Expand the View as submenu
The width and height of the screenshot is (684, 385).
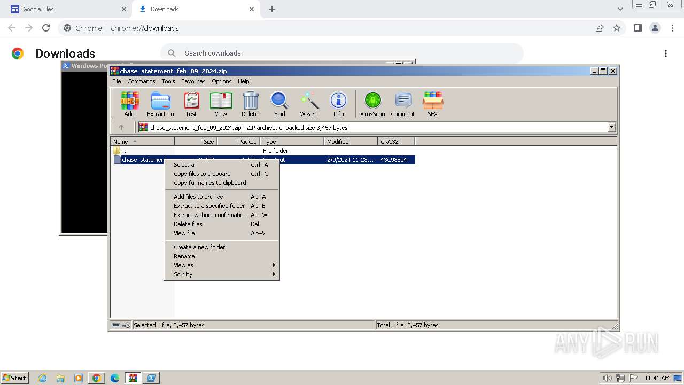[221, 265]
